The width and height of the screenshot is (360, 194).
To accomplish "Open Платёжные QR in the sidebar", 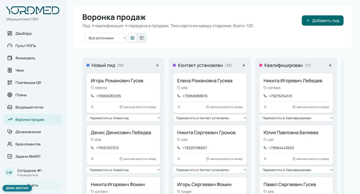I will 33,83.
